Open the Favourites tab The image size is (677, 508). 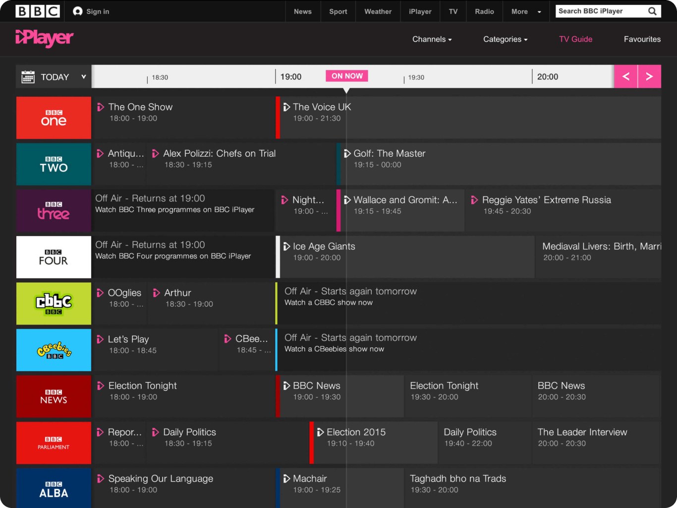coord(642,39)
